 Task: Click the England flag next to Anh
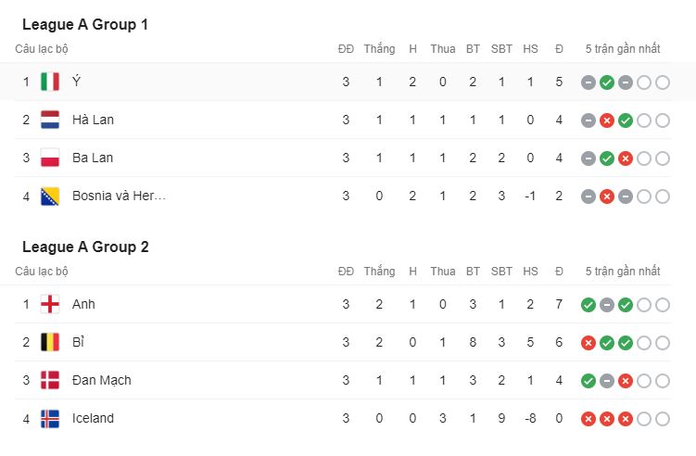[x=50, y=305]
